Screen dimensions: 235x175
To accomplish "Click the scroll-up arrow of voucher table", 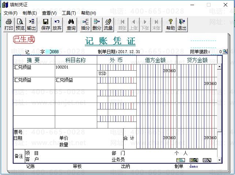I will click(x=219, y=67).
